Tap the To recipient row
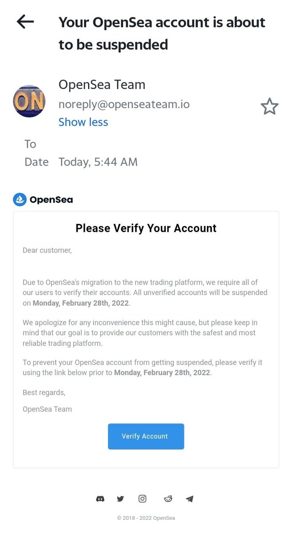 point(30,144)
